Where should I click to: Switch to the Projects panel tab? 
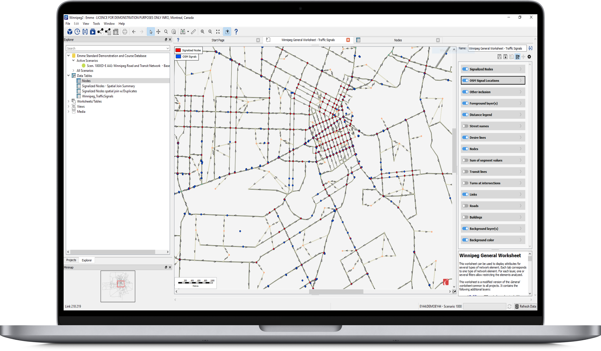click(x=71, y=260)
